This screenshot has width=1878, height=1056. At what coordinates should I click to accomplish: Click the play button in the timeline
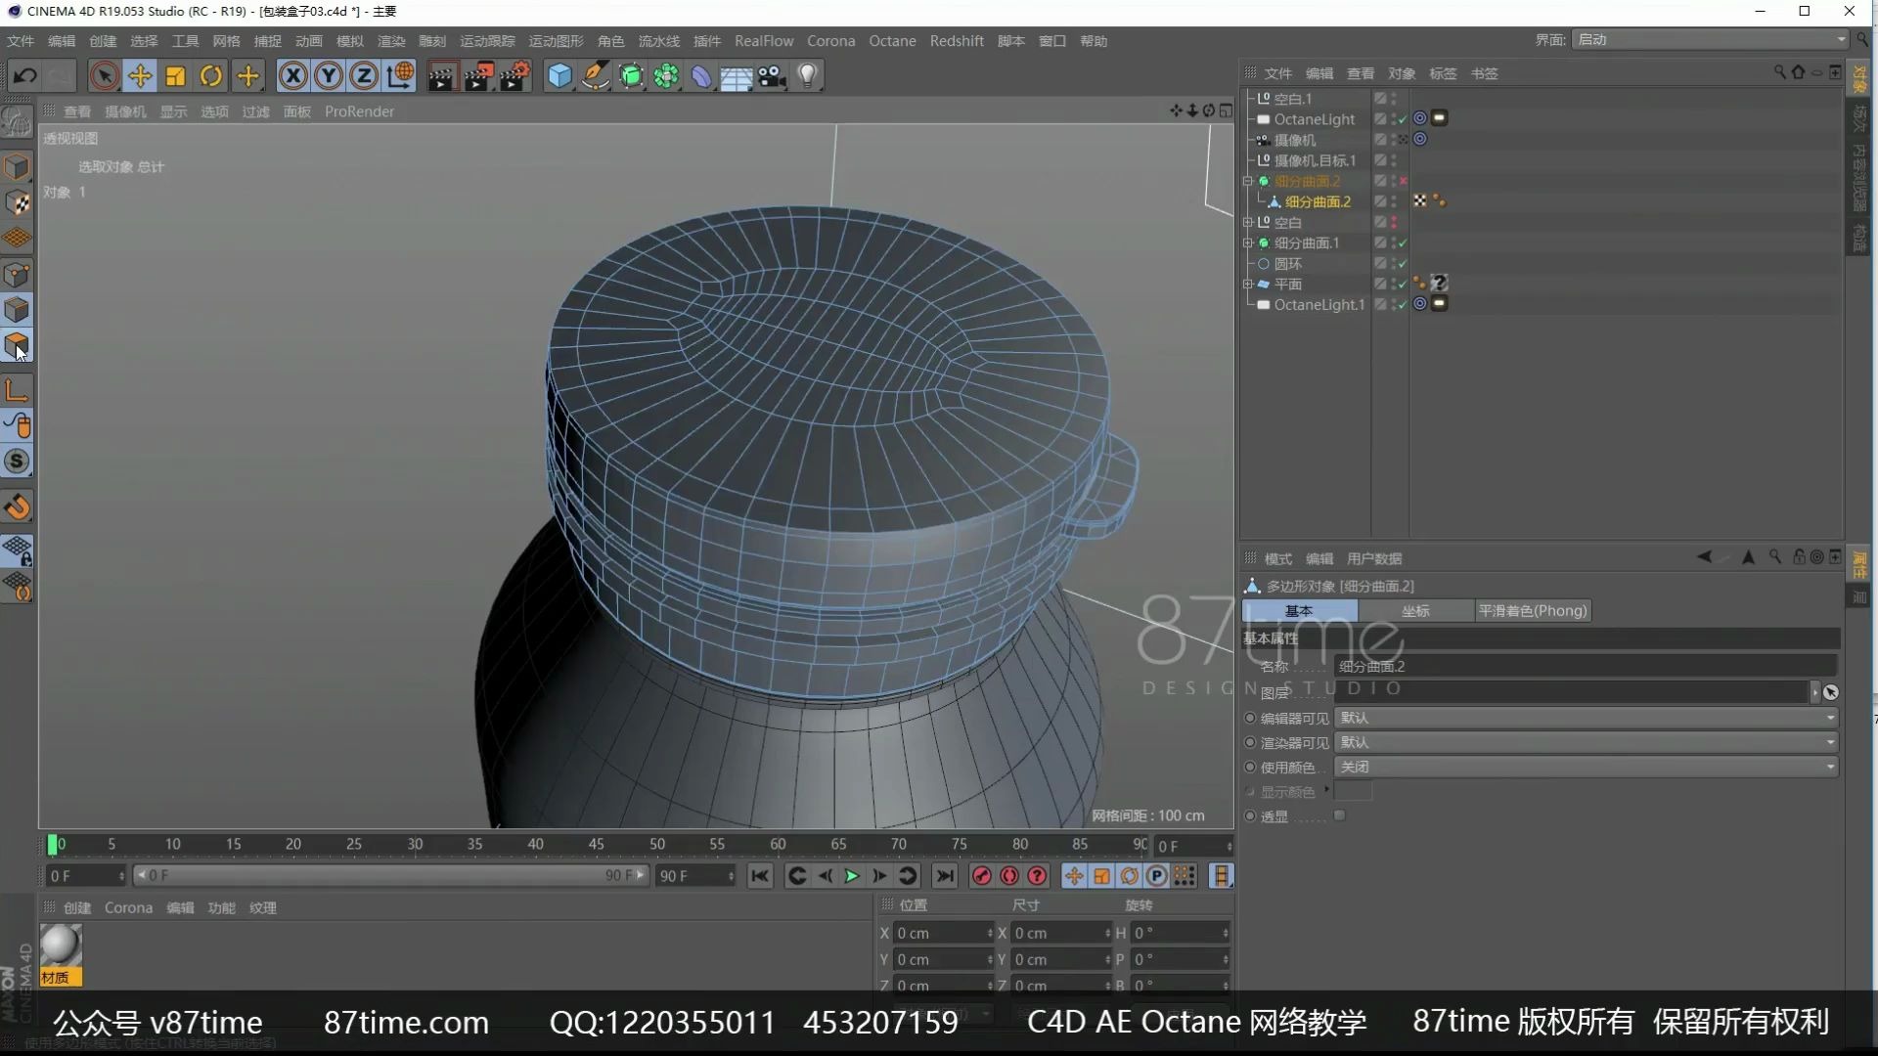pyautogui.click(x=850, y=876)
